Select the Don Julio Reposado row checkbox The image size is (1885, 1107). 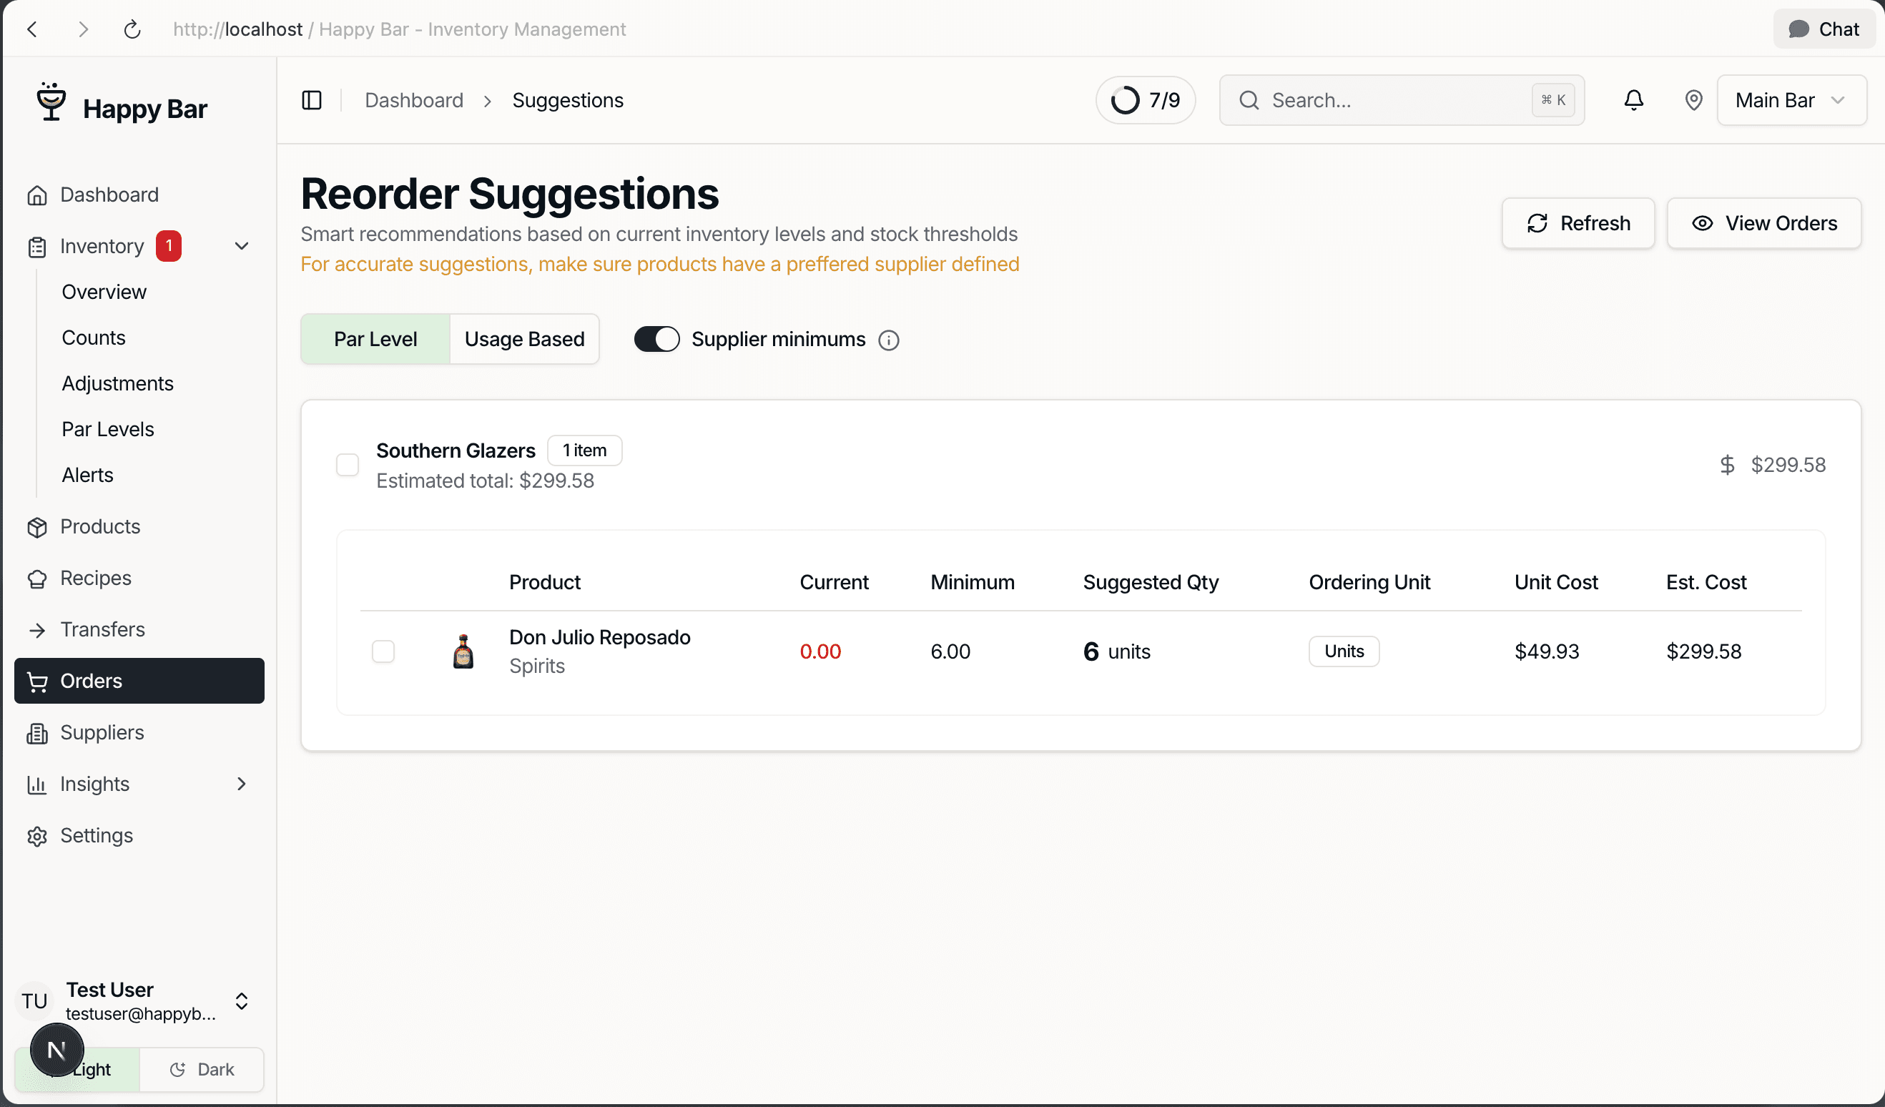pos(383,651)
